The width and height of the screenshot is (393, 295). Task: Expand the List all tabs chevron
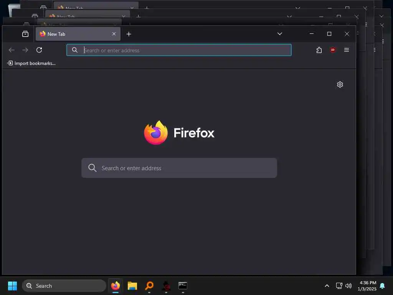pos(280,34)
